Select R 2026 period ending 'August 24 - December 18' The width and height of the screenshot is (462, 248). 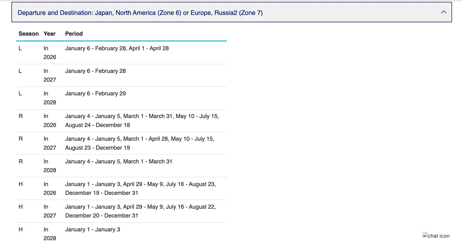click(x=142, y=121)
